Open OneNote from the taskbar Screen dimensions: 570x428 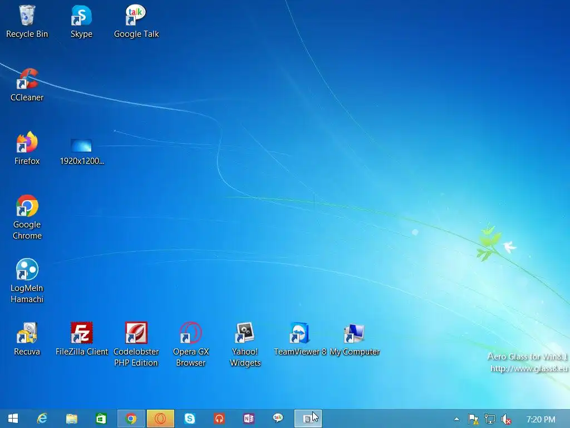[249, 419]
